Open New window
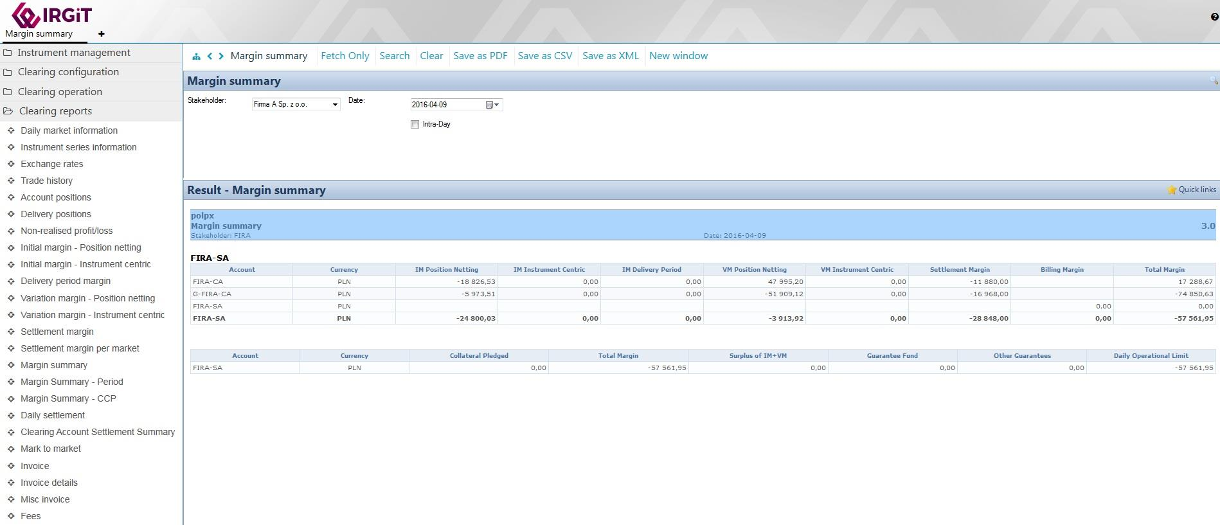This screenshot has width=1220, height=525. pyautogui.click(x=679, y=56)
